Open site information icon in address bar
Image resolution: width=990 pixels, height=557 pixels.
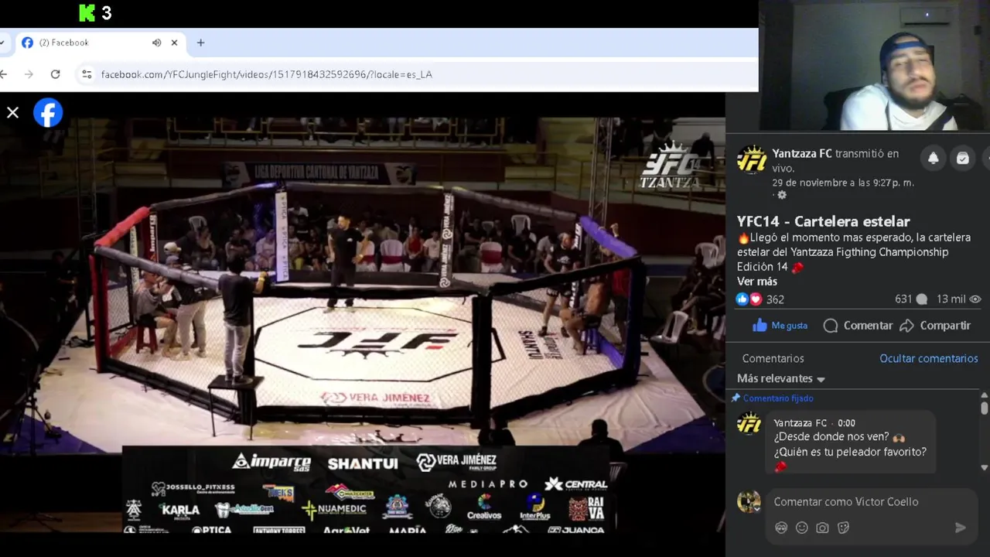pyautogui.click(x=87, y=74)
